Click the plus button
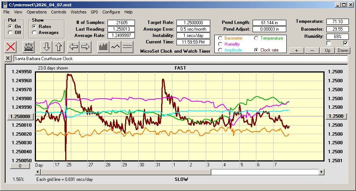This screenshot has width=356, height=191. point(296,50)
